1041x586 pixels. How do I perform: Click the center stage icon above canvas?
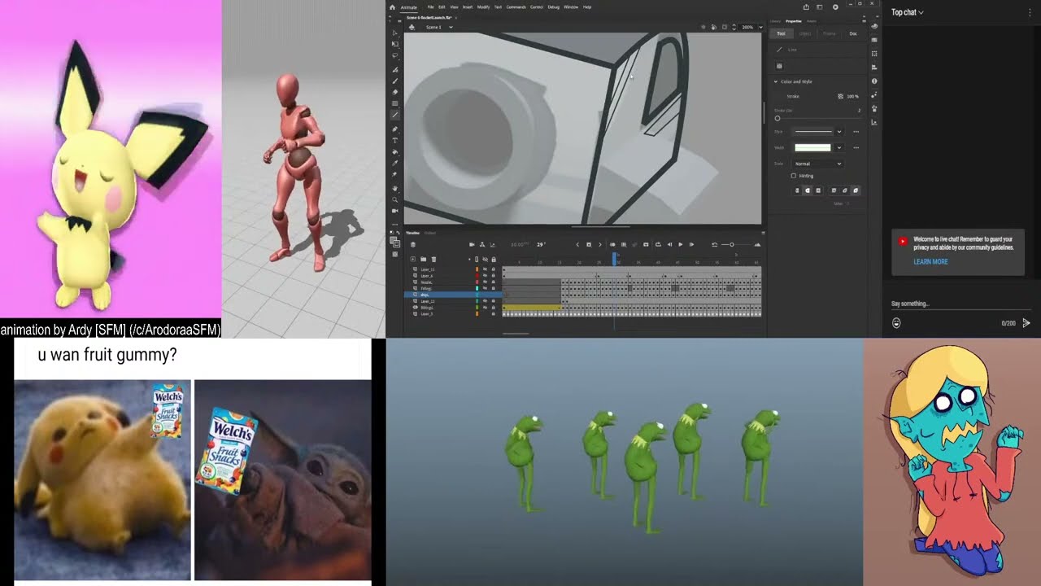[703, 27]
